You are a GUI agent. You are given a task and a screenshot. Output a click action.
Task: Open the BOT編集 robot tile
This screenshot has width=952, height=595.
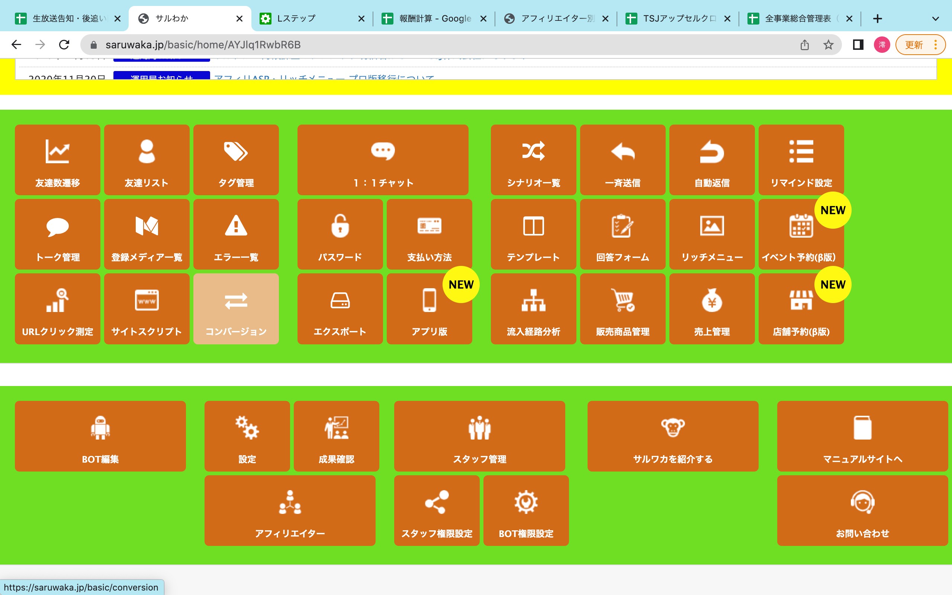tap(100, 436)
